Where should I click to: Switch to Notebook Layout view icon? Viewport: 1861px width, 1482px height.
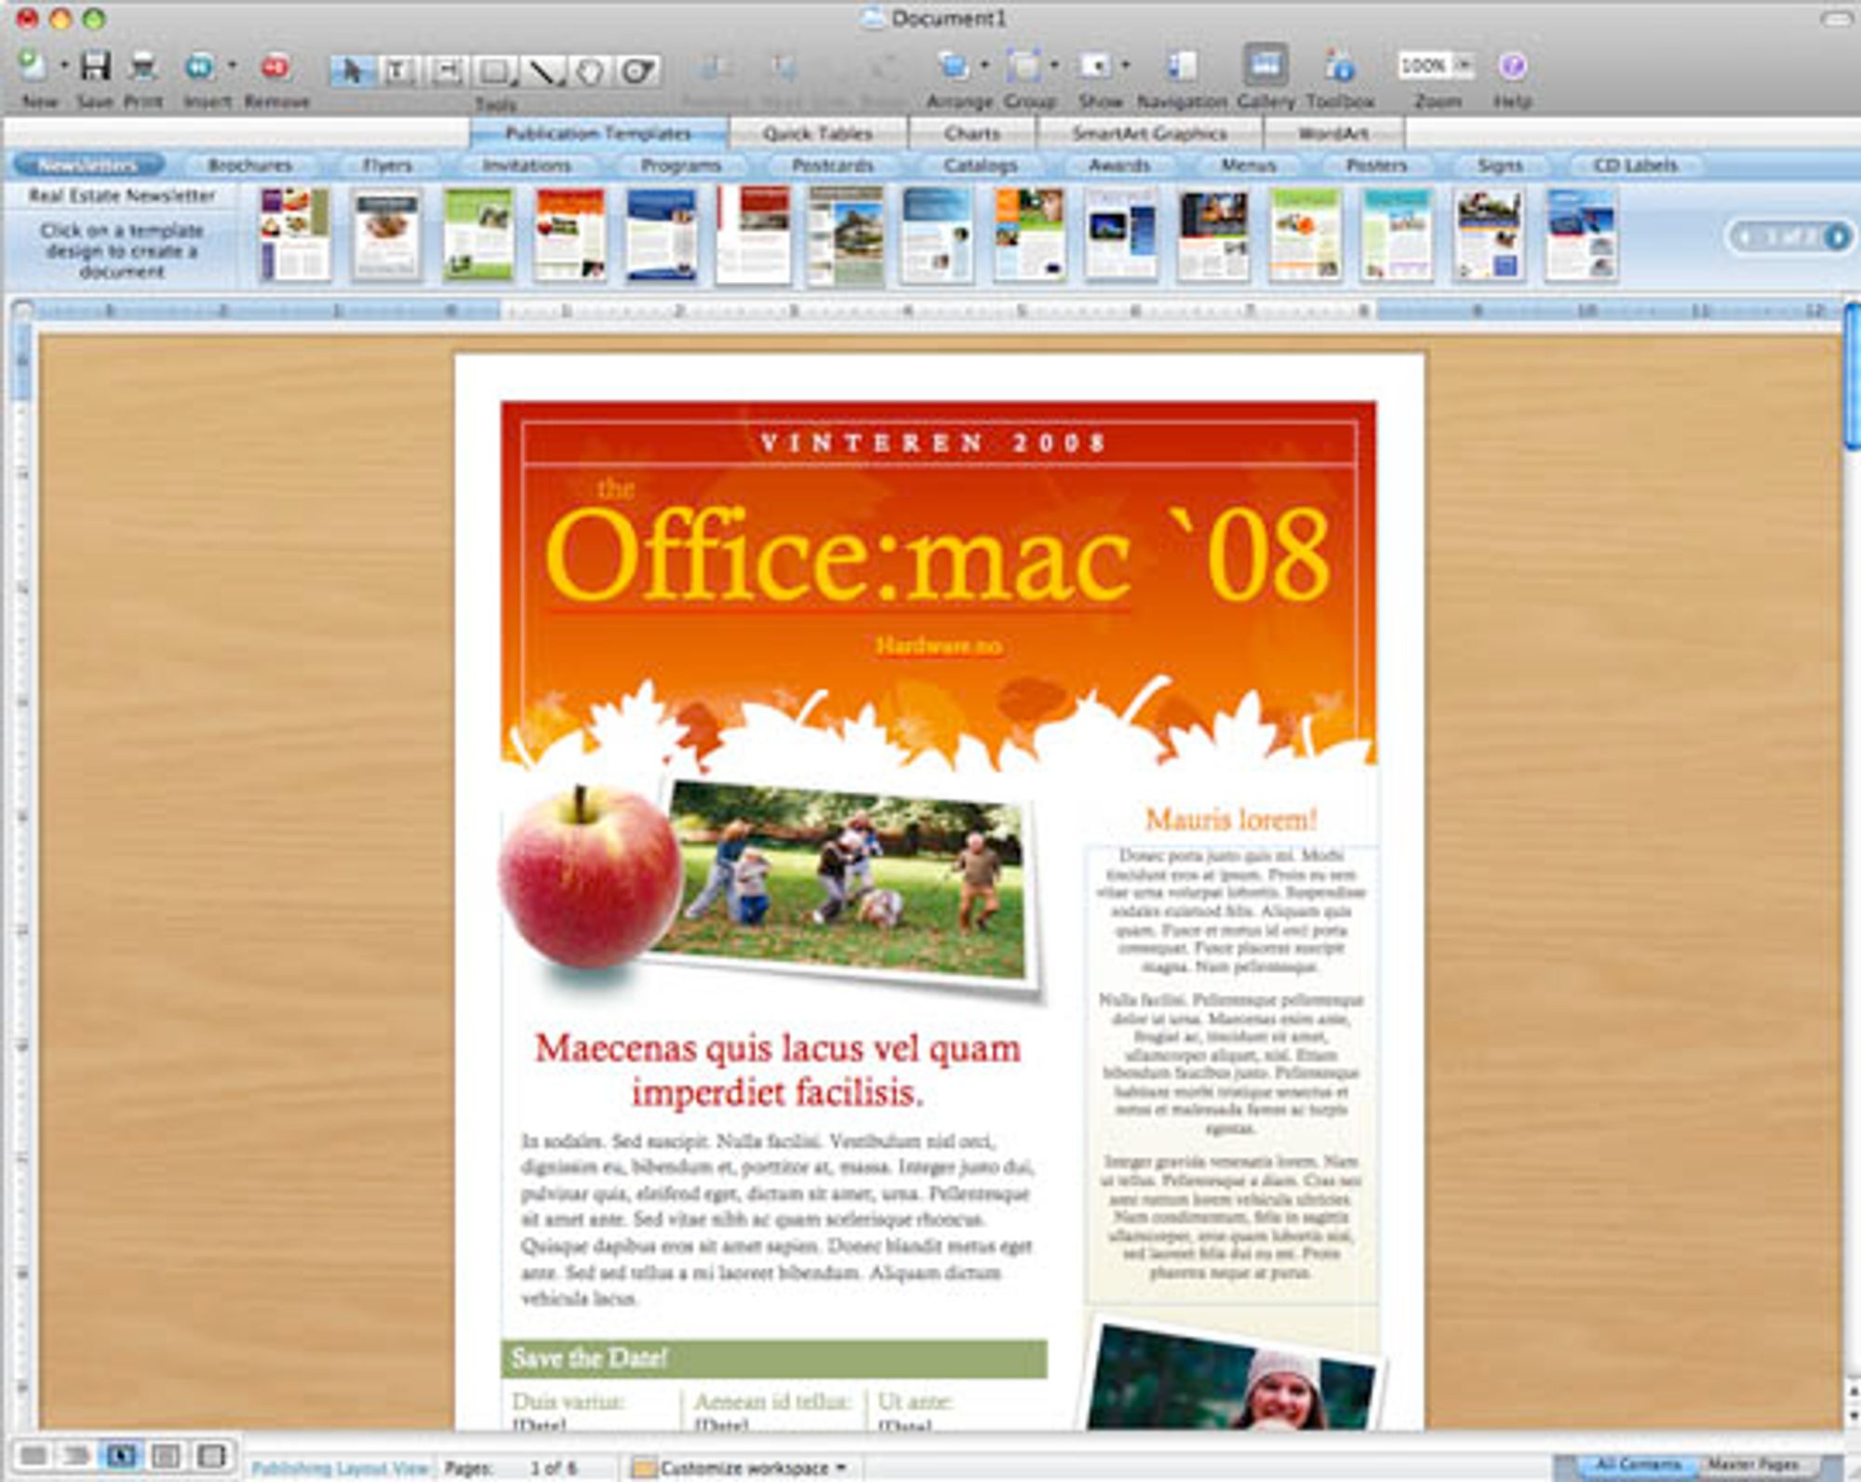click(210, 1456)
